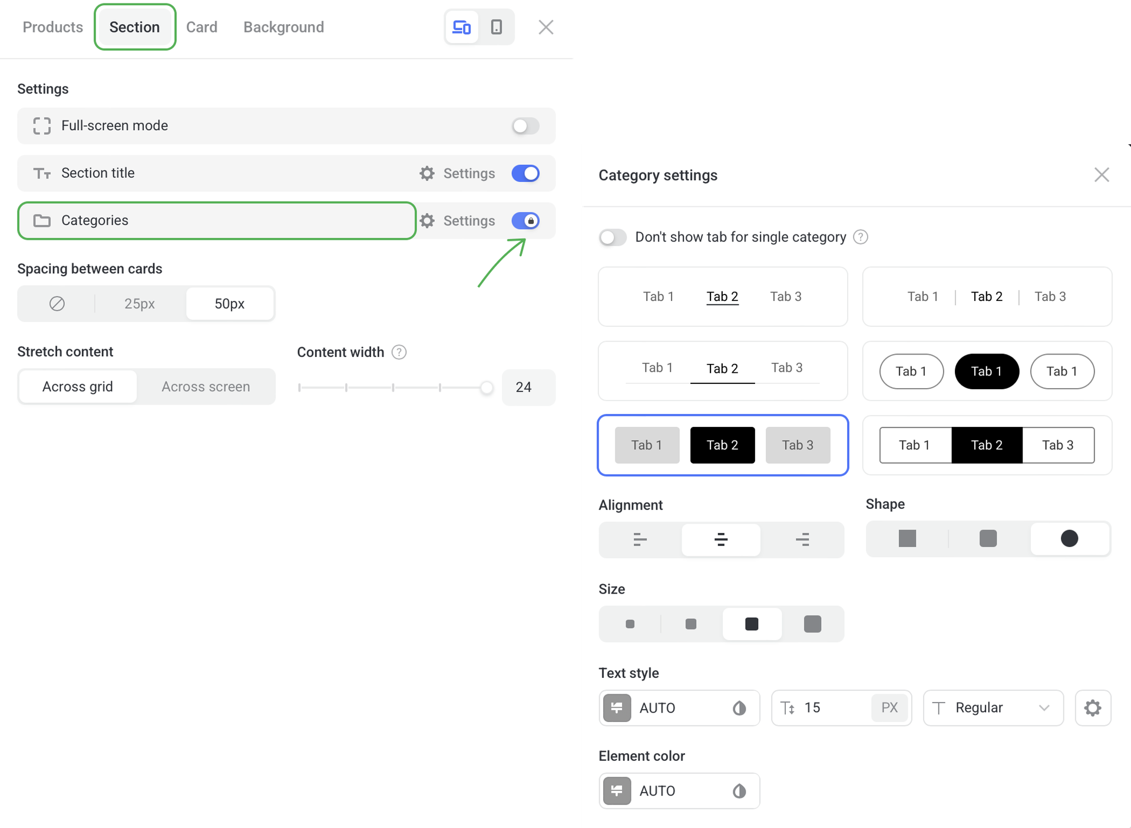Switch to the Card tab
This screenshot has width=1131, height=828.
[201, 27]
